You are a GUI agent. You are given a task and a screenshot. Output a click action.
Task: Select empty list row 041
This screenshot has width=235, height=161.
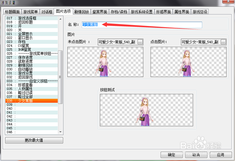32,112
